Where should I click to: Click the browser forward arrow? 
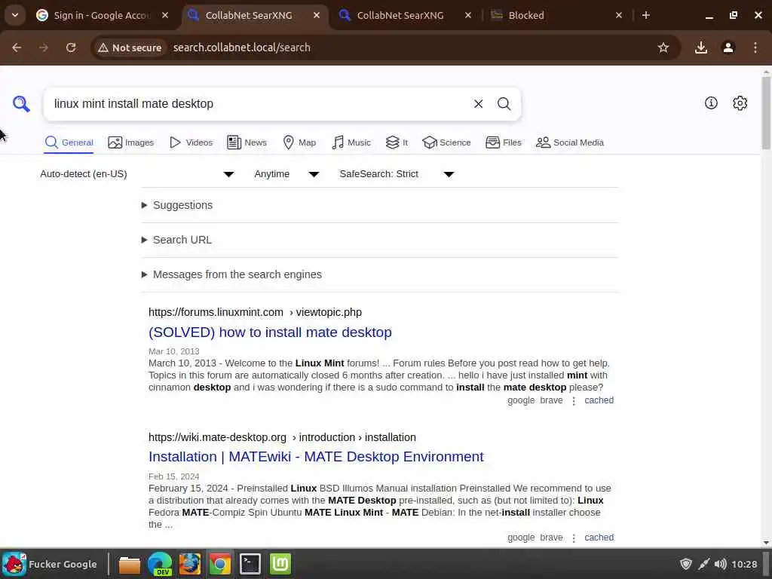[x=44, y=47]
